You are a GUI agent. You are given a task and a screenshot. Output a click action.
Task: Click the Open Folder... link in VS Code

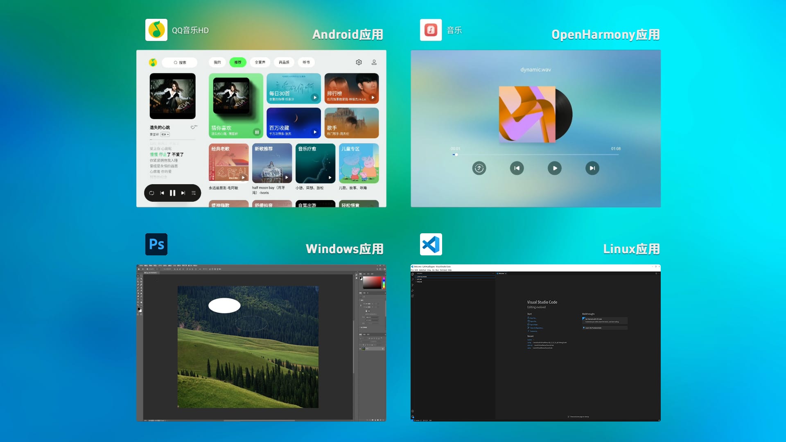coord(533,325)
